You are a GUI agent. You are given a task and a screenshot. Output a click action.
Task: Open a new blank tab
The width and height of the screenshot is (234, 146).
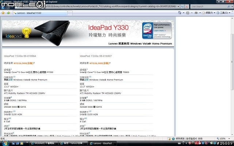coord(70,13)
